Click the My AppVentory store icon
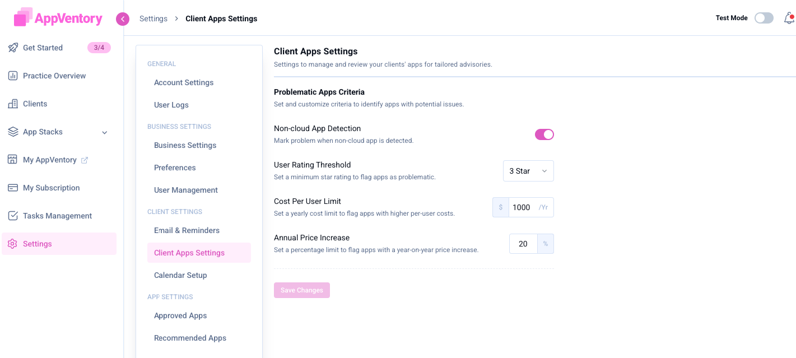 coord(13,160)
